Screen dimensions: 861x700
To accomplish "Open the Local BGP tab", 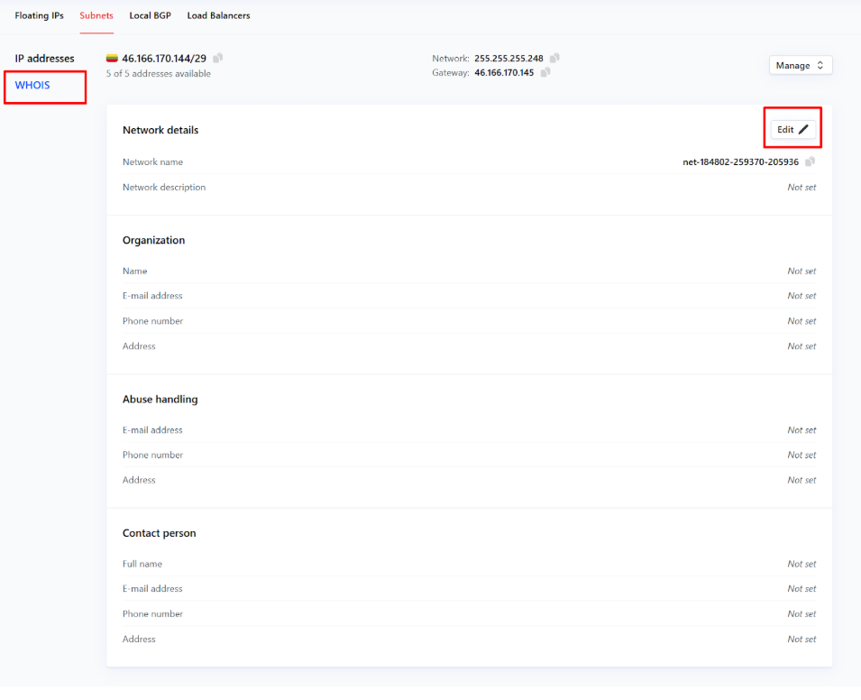I will pyautogui.click(x=150, y=16).
